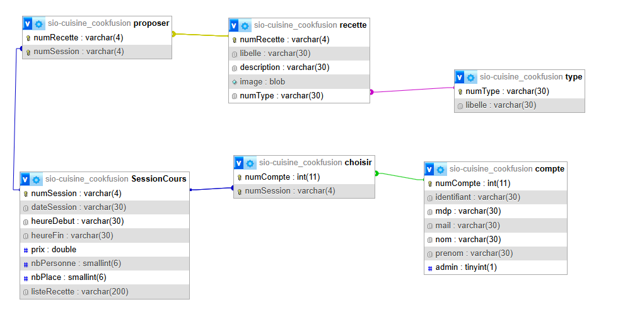This screenshot has height=326, width=618.
Task: Collapse the SessionCours table with its V toggle
Action: coord(25,179)
